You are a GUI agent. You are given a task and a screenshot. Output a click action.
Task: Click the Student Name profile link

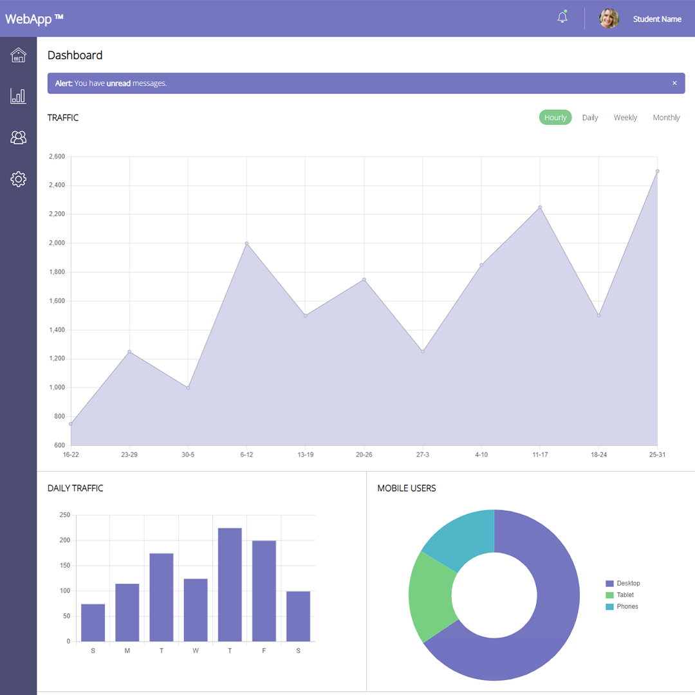657,19
